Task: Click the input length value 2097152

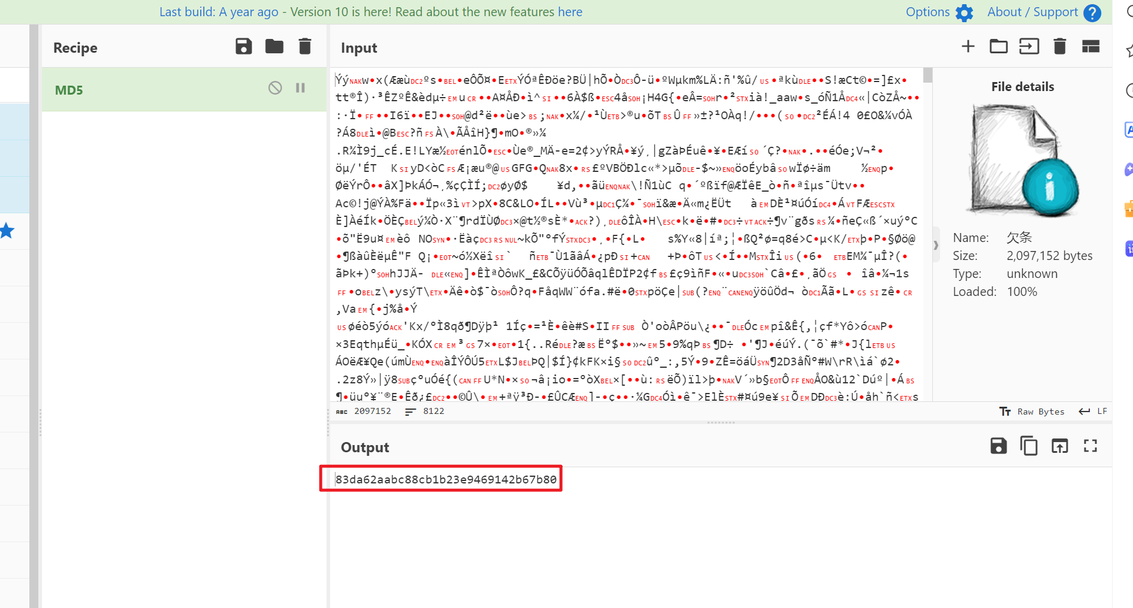Action: click(373, 412)
